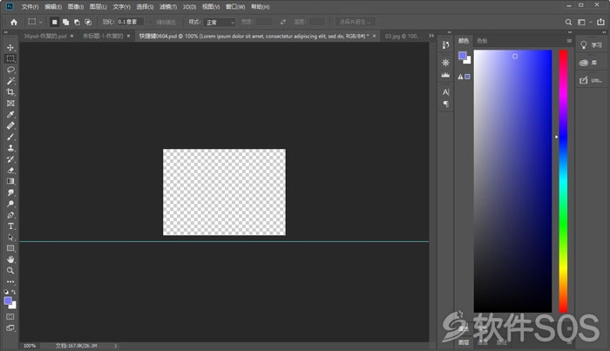Select the Lasso tool

10,70
